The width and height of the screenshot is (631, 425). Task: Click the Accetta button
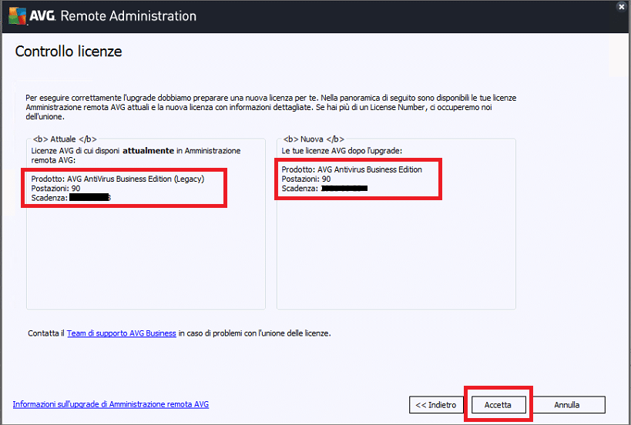498,404
